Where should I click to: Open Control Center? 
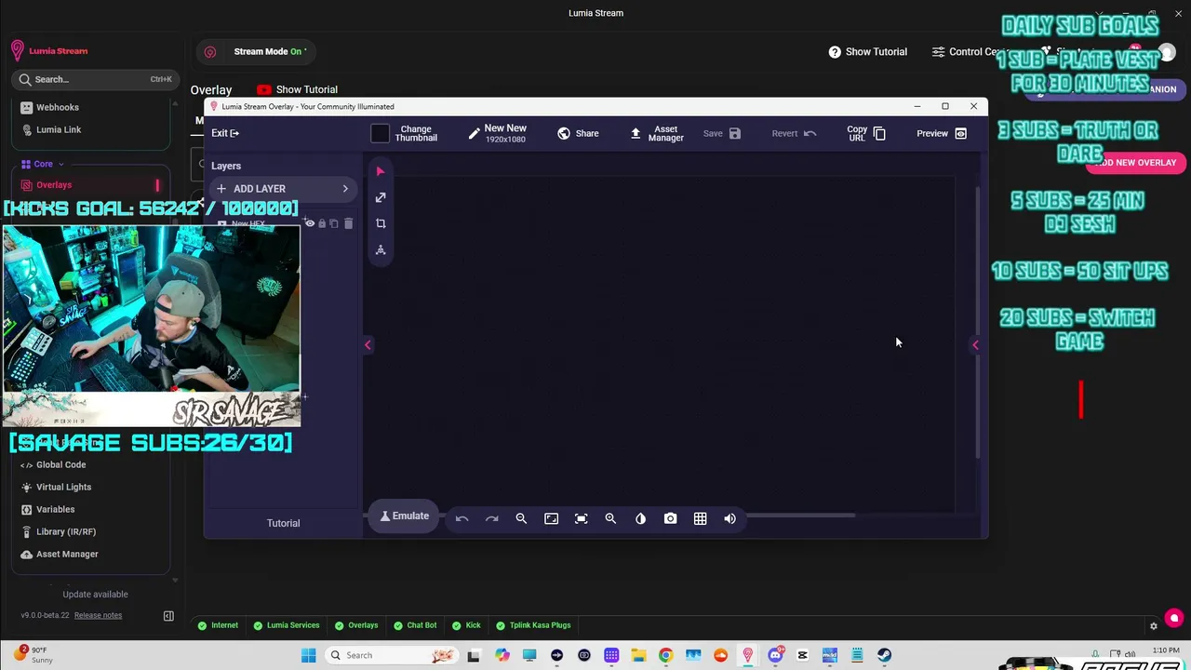[971, 52]
